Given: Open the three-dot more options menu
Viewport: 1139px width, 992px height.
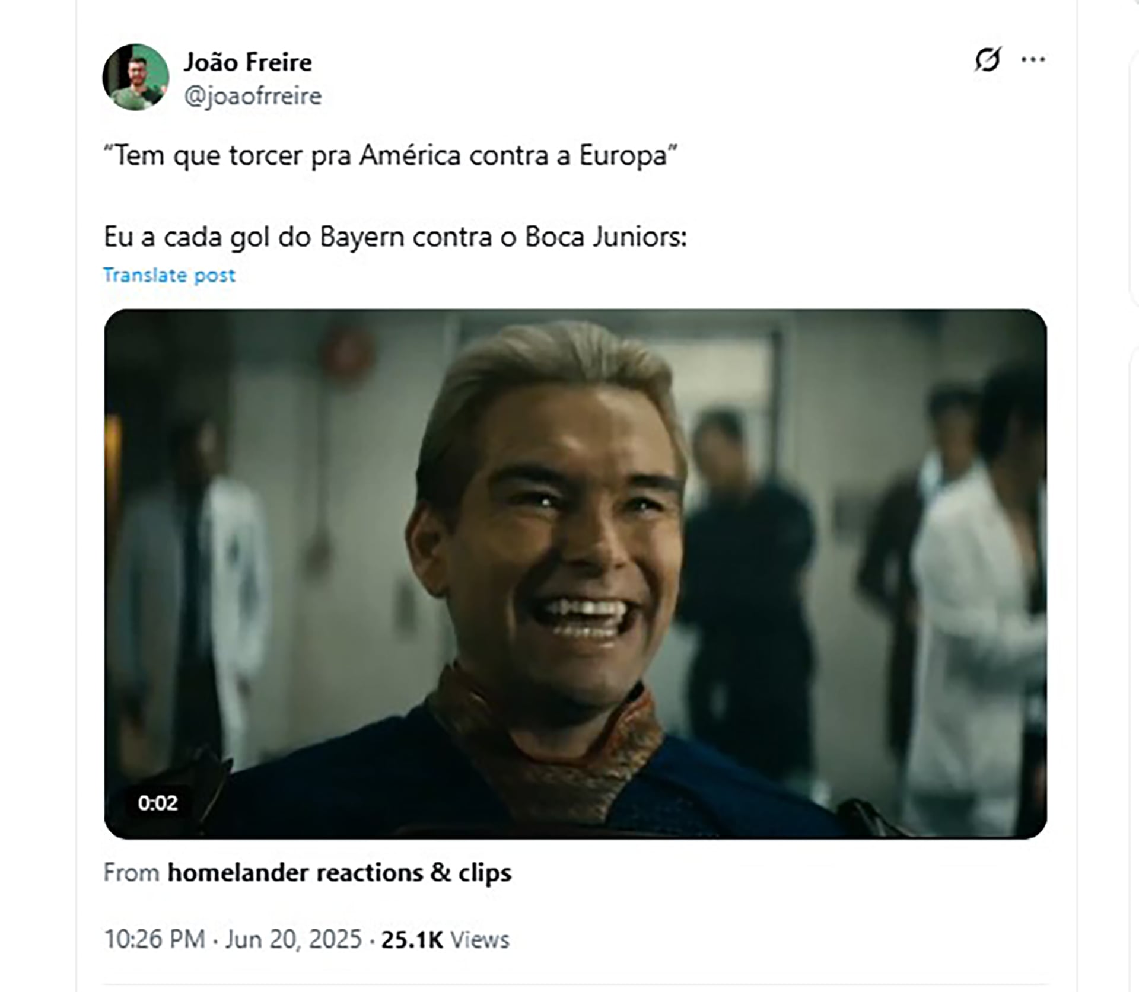Looking at the screenshot, I should point(1033,59).
